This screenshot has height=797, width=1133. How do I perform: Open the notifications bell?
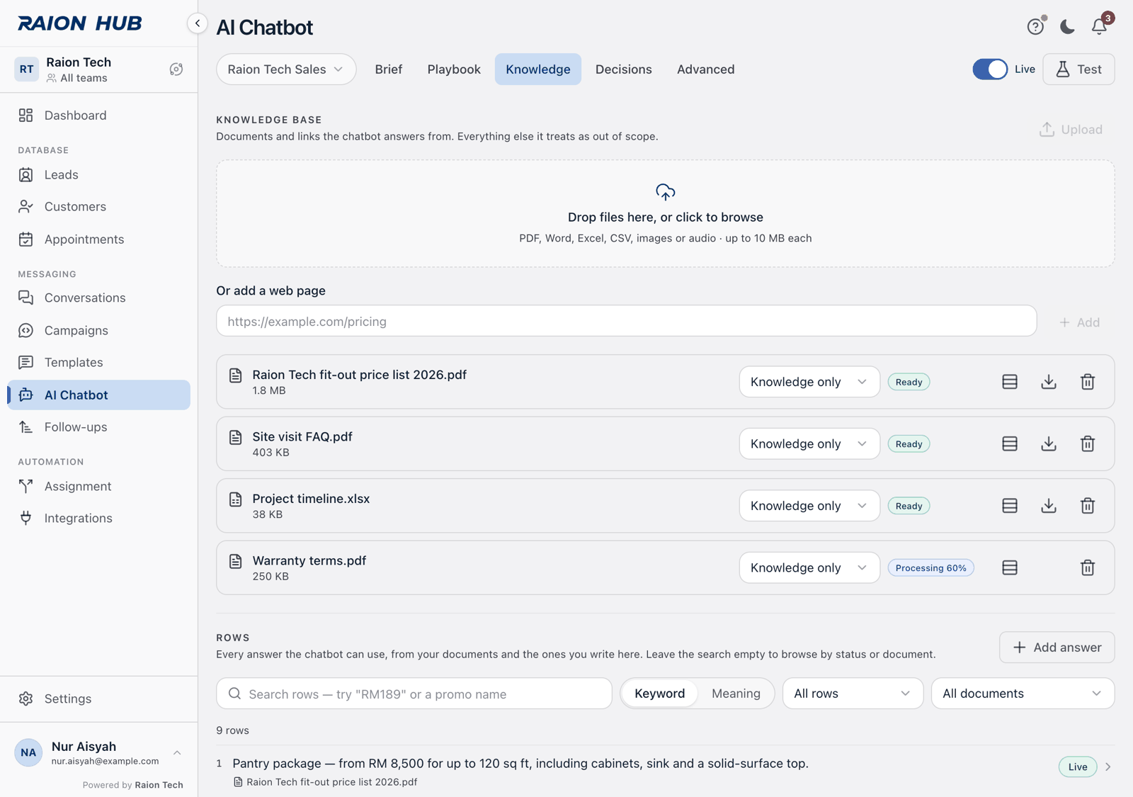(1099, 26)
